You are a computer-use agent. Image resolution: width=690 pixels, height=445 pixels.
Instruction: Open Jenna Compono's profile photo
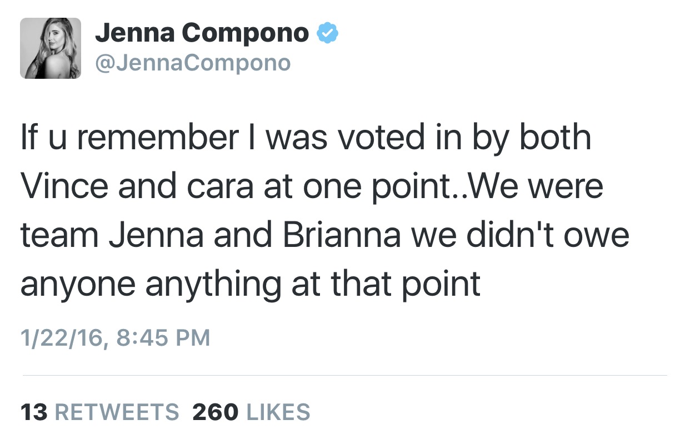click(51, 48)
